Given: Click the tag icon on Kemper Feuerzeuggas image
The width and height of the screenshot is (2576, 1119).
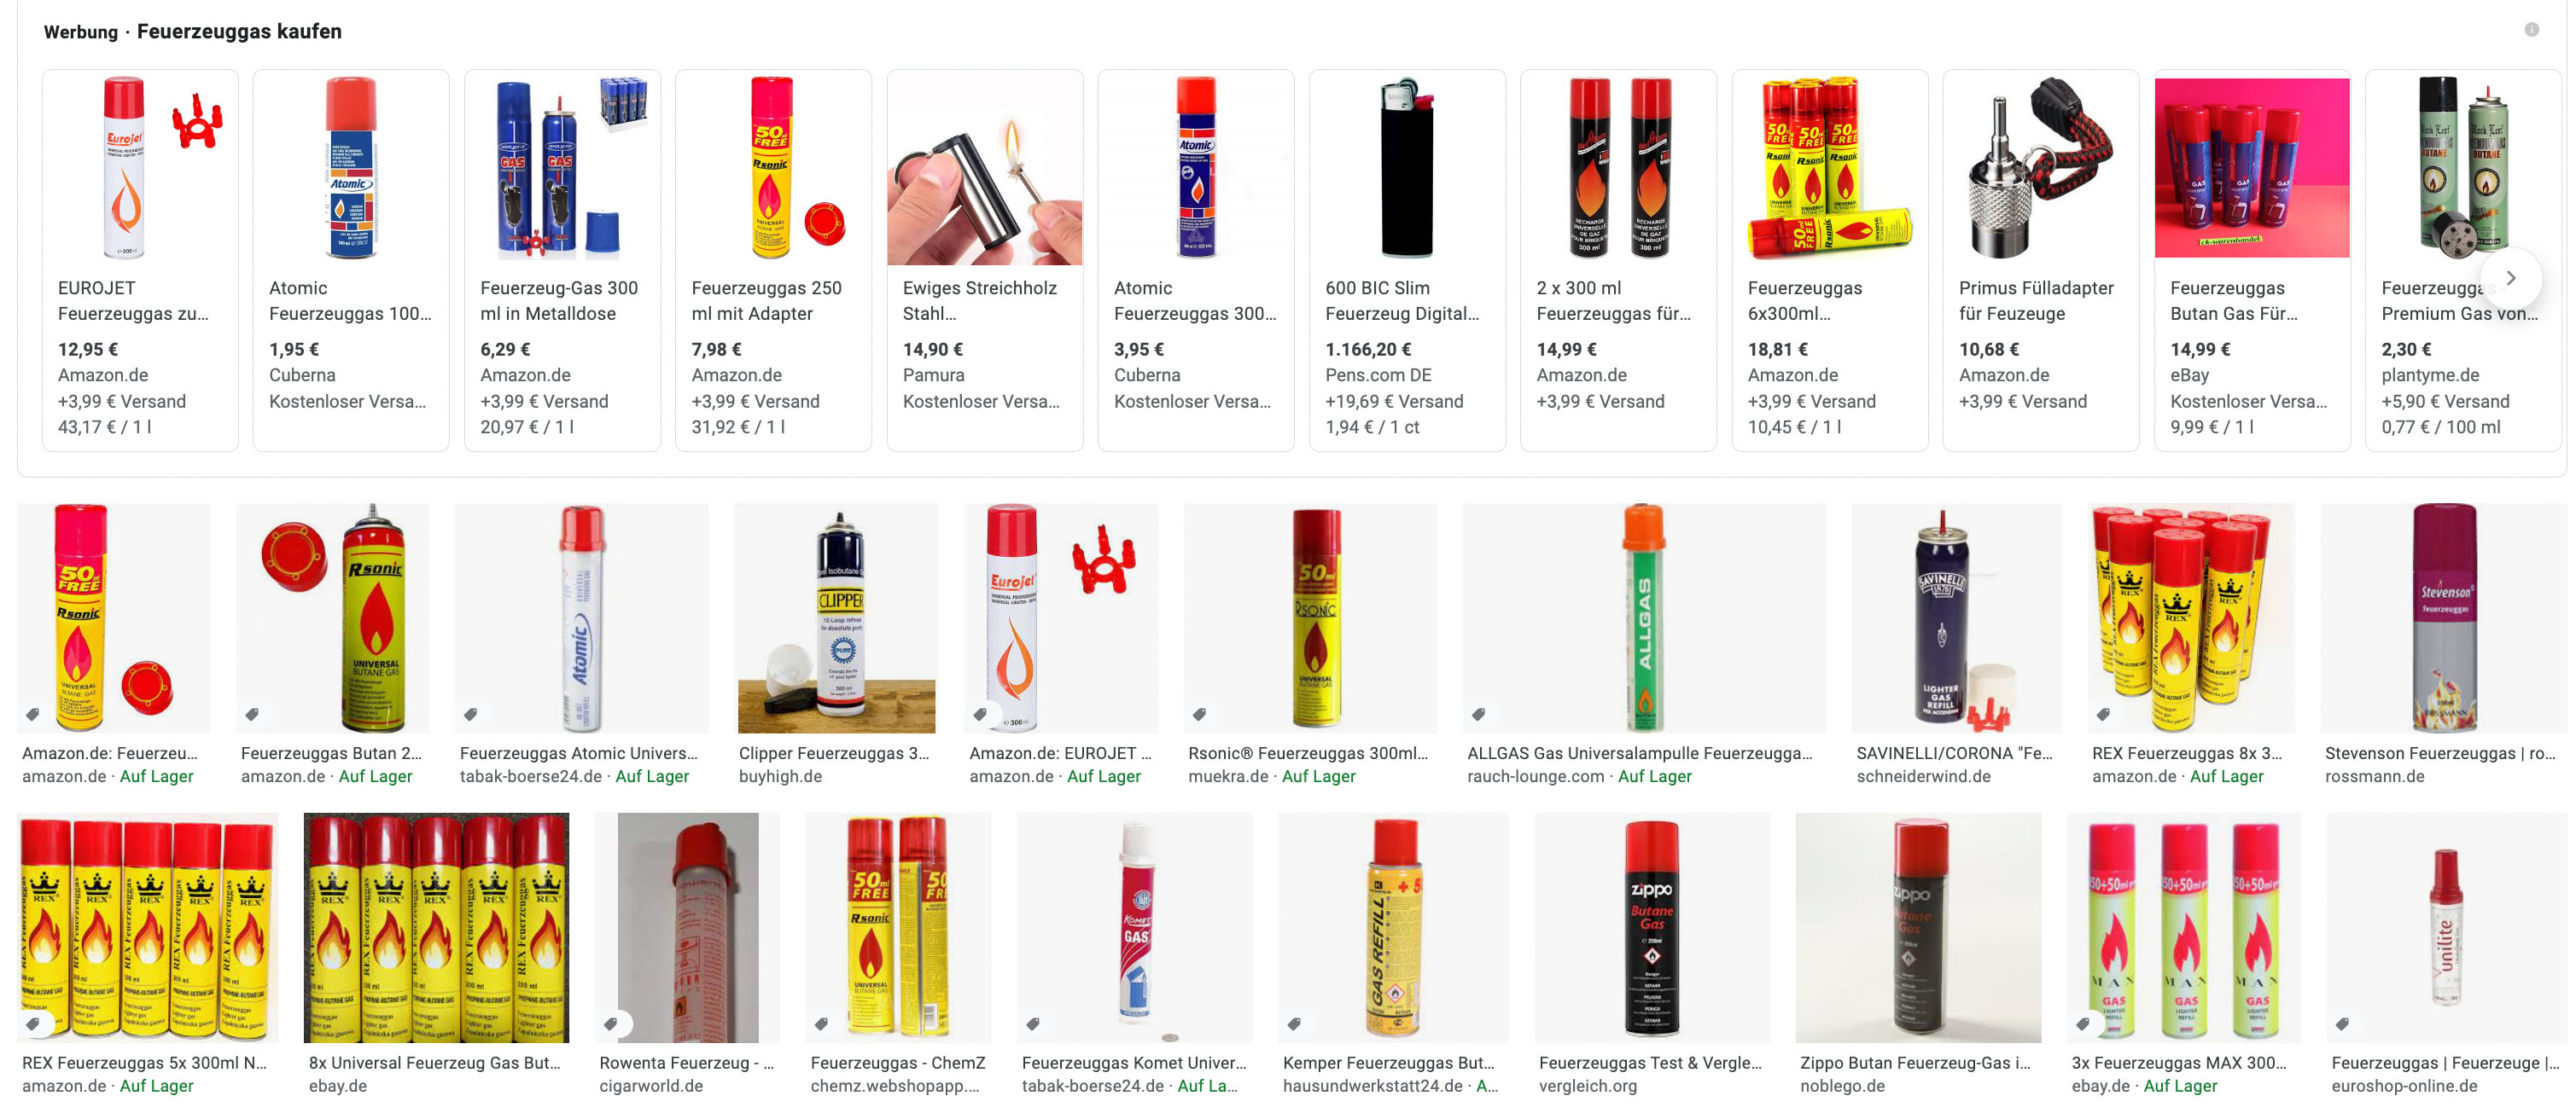Looking at the screenshot, I should tap(1294, 1024).
